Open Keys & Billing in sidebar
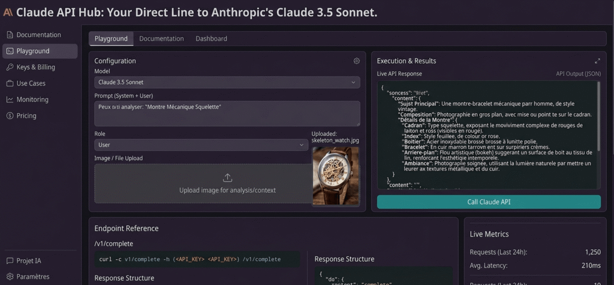614x285 pixels. 40,67
